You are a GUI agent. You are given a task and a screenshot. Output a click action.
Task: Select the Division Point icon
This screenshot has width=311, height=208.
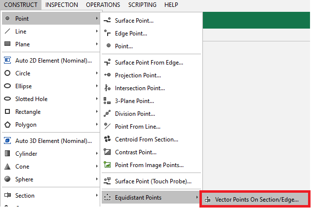click(x=108, y=114)
